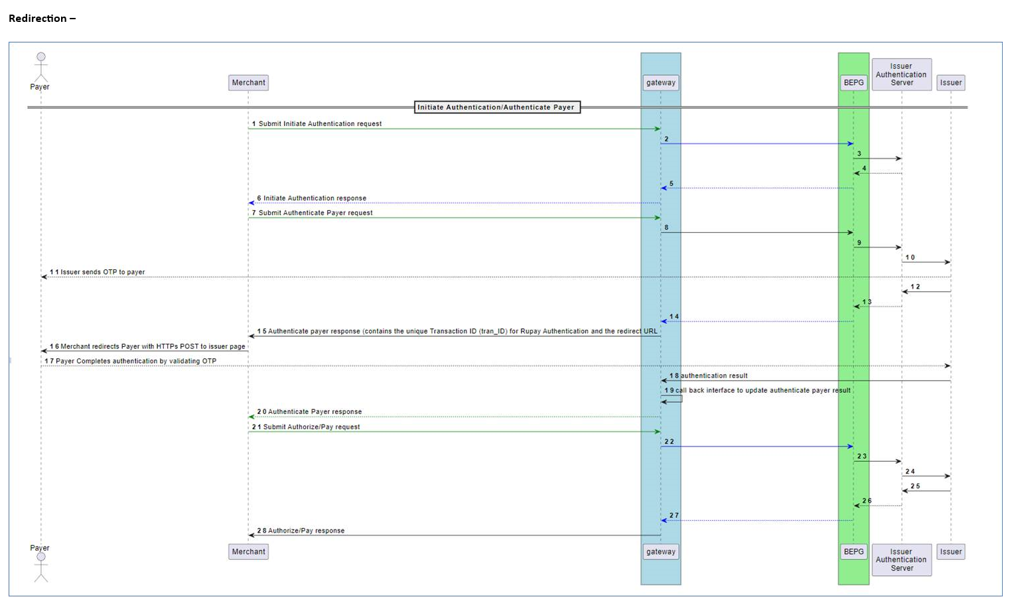This screenshot has width=1024, height=609.
Task: Click the blue arrow for step 2
Action: coord(757,143)
